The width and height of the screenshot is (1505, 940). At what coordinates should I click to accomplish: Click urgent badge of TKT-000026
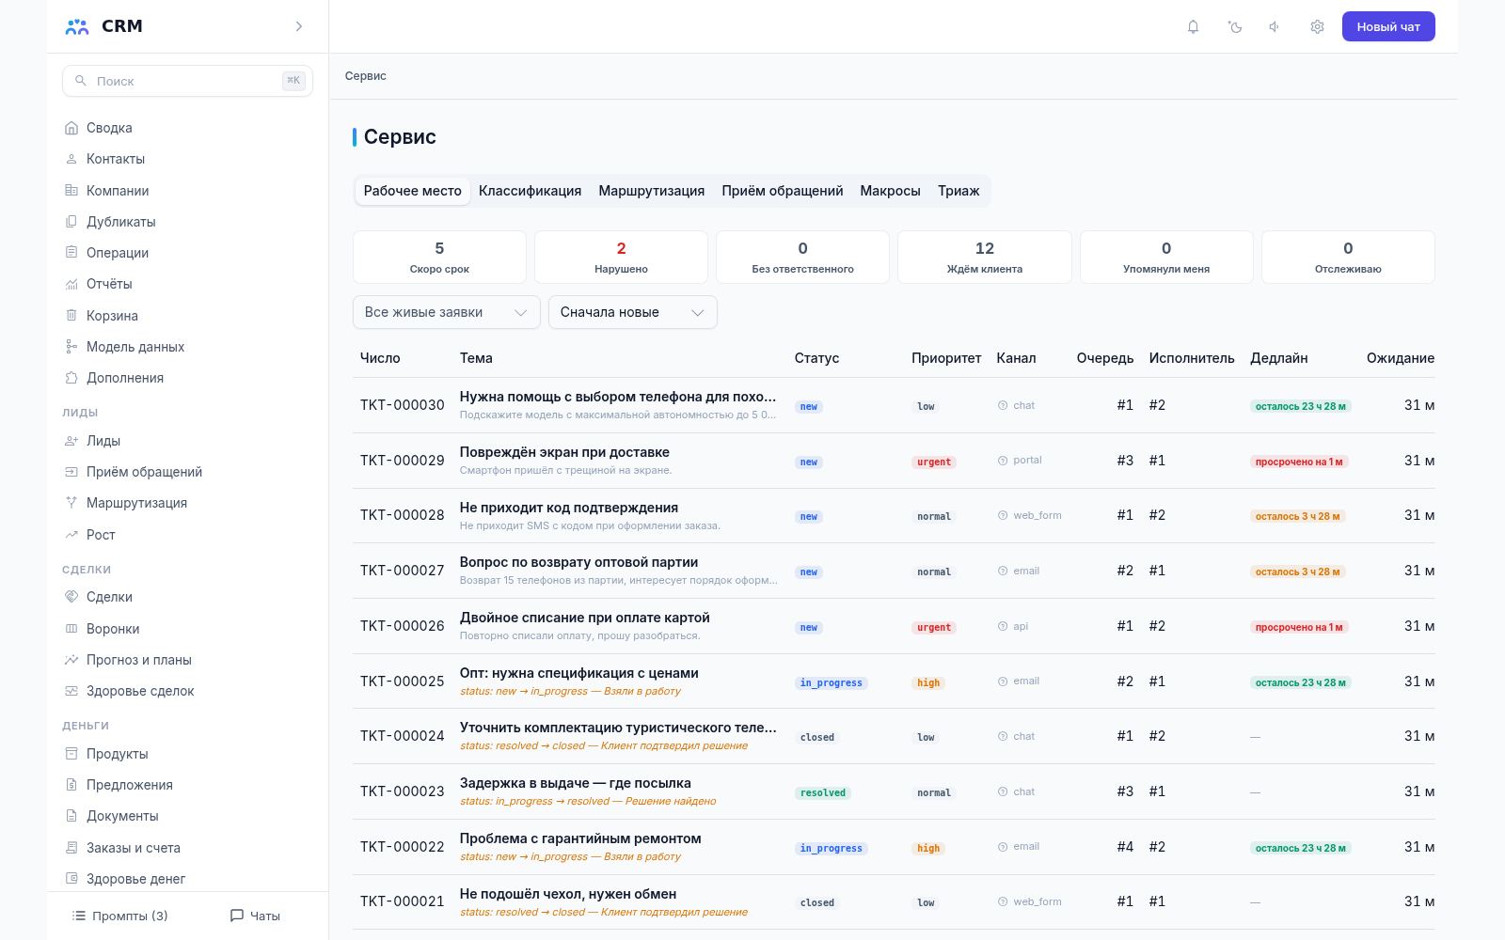[x=934, y=627]
